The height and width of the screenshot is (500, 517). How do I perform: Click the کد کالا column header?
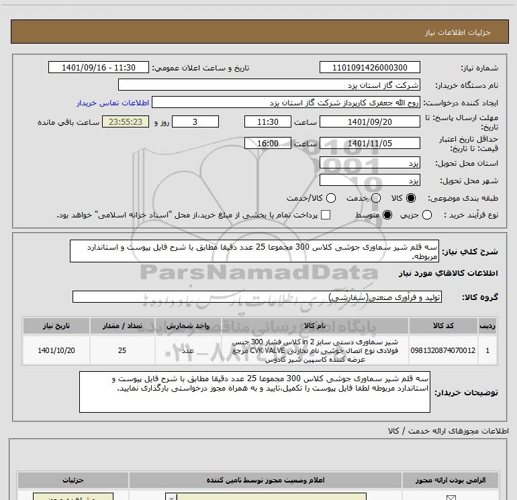pyautogui.click(x=443, y=326)
